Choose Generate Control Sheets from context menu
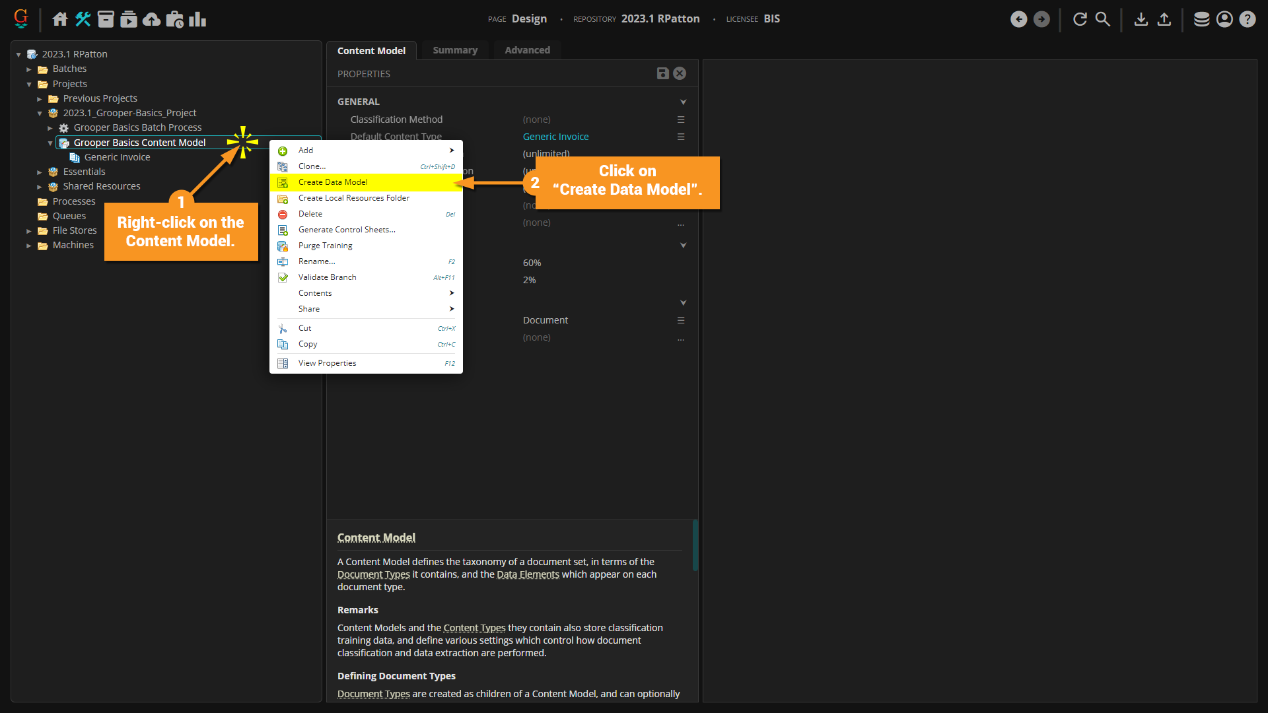The width and height of the screenshot is (1268, 713). 347,230
